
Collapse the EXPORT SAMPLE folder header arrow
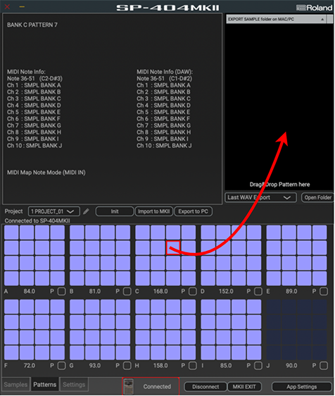pyautogui.click(x=322, y=19)
